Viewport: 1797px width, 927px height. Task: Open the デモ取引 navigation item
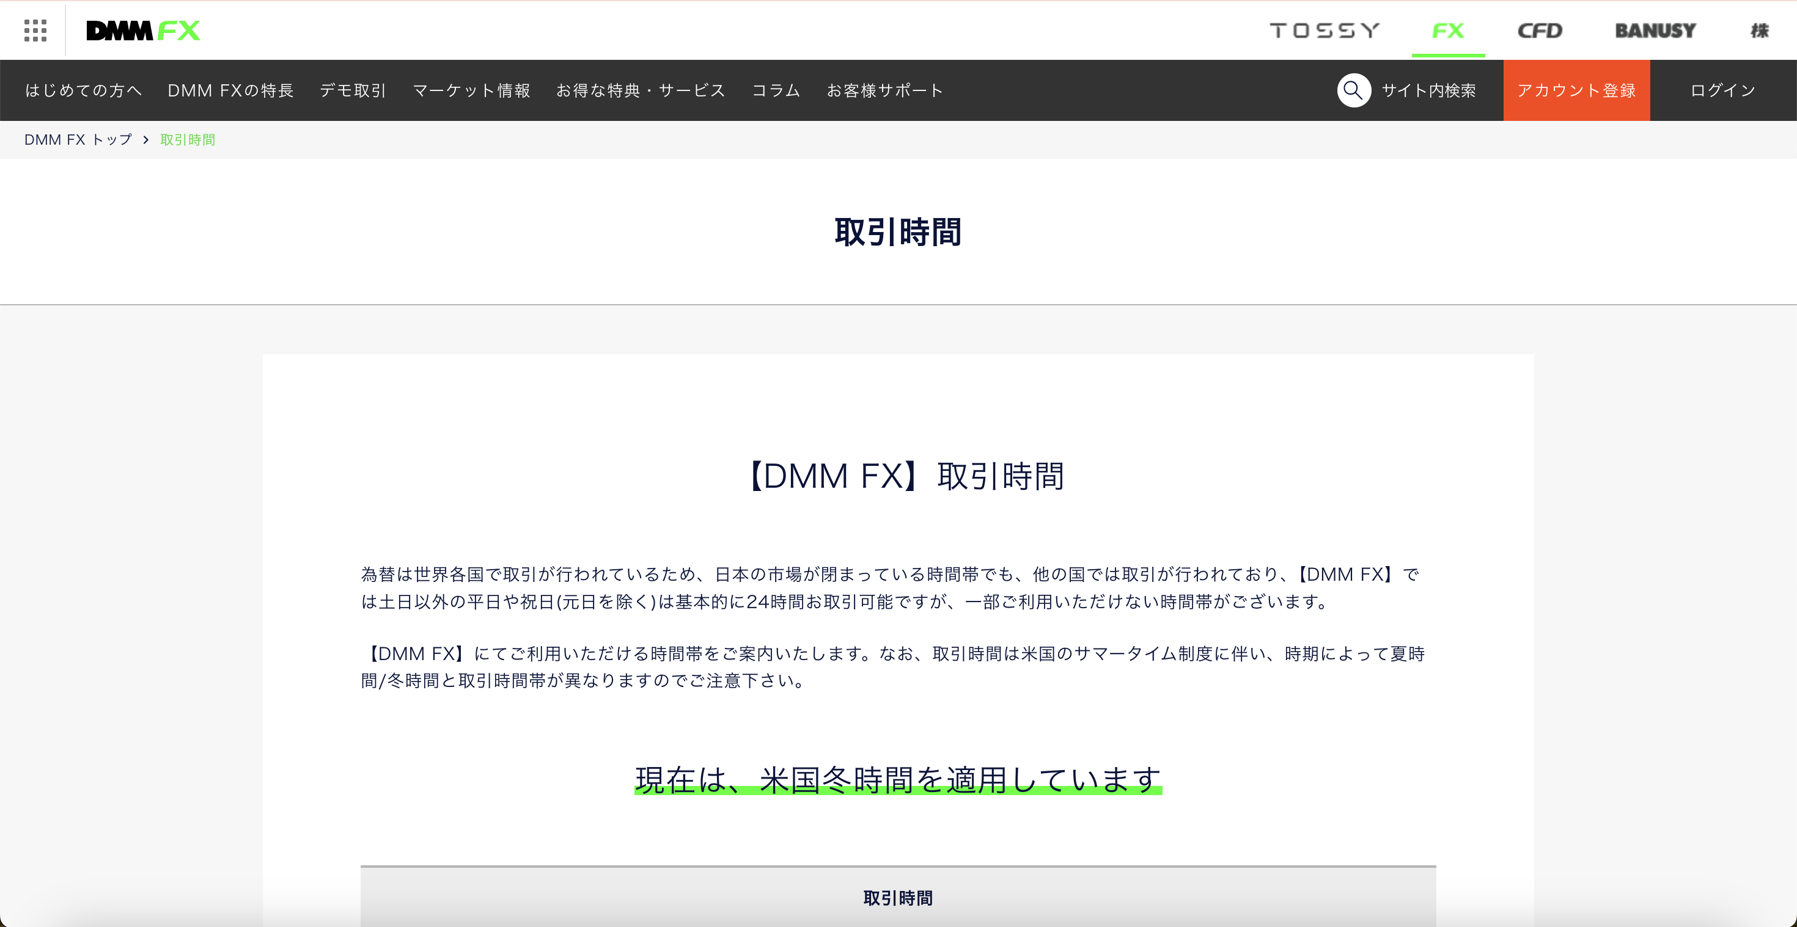click(x=353, y=90)
